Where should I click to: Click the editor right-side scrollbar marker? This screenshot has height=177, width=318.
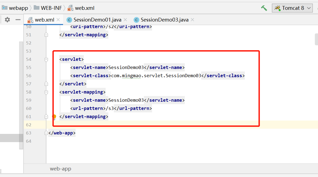pyautogui.click(x=316, y=39)
